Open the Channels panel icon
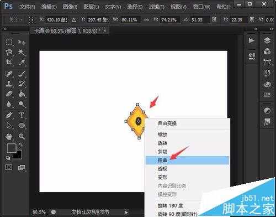This screenshot has width=276, height=217. point(267,51)
